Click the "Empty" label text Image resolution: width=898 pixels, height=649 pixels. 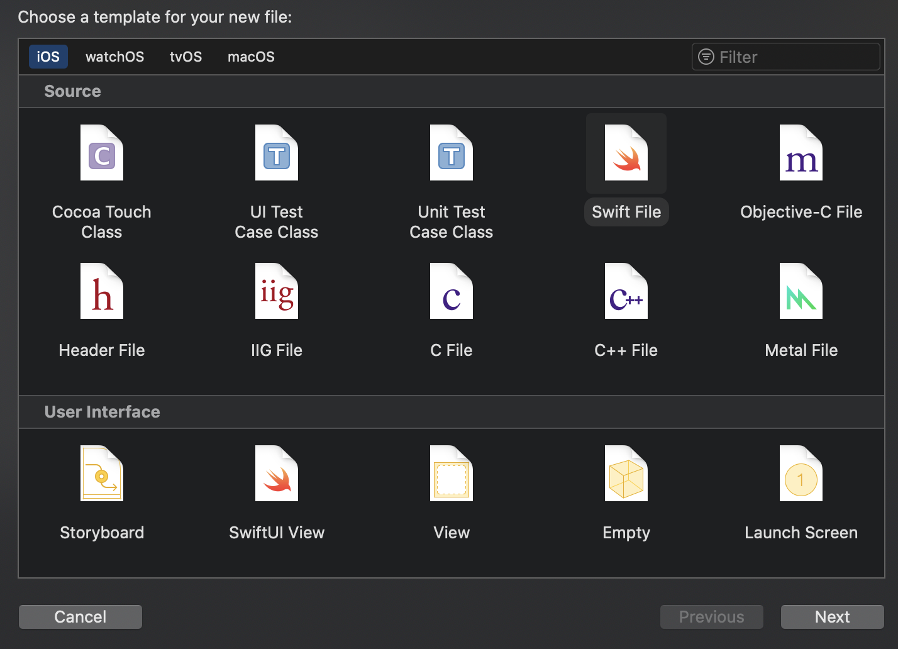click(x=626, y=533)
